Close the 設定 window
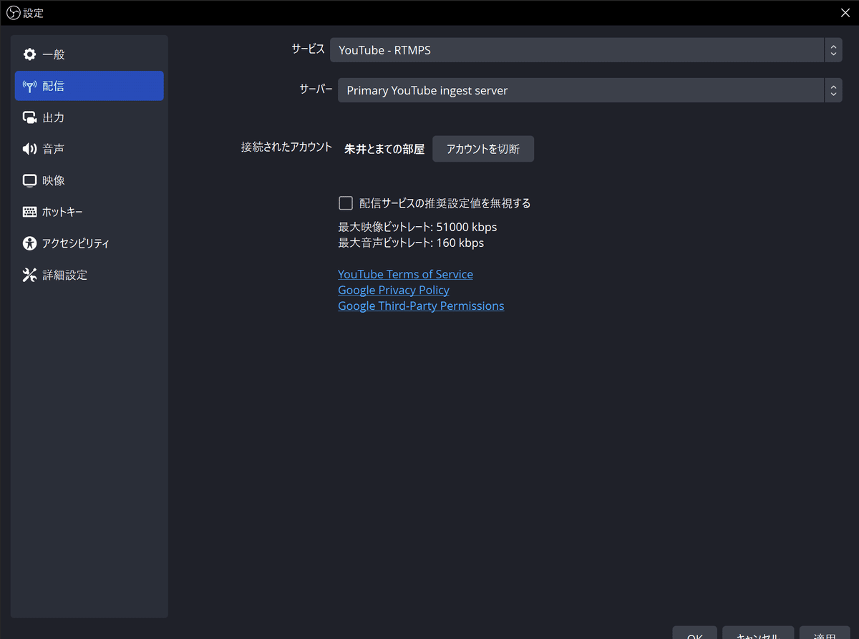859x639 pixels. click(845, 12)
